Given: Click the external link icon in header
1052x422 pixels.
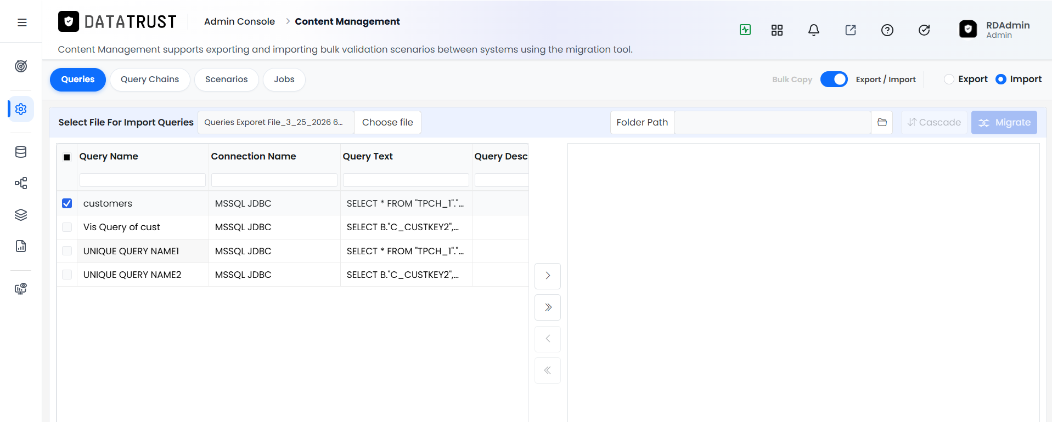Looking at the screenshot, I should pos(851,30).
